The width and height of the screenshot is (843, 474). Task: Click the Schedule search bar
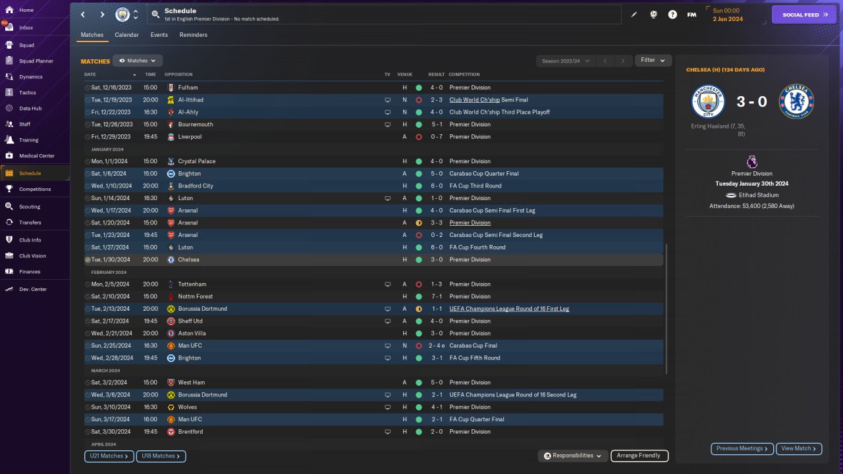tap(385, 14)
